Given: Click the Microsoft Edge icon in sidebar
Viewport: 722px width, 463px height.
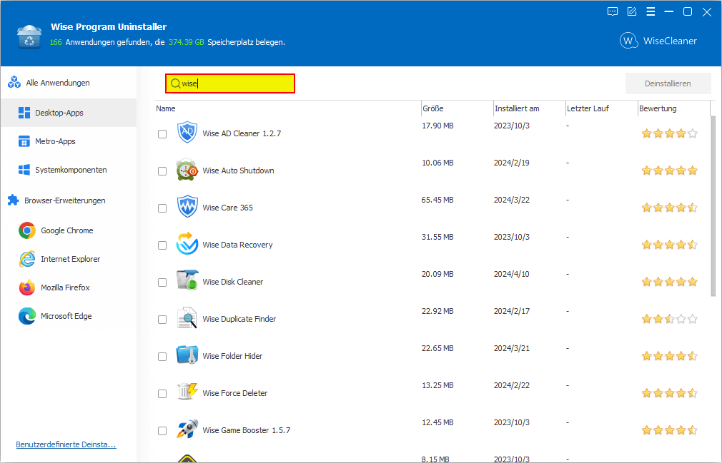Looking at the screenshot, I should (x=26, y=316).
